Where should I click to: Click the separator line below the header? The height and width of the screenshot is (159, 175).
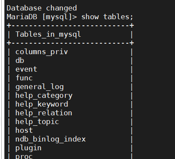pos(70,43)
